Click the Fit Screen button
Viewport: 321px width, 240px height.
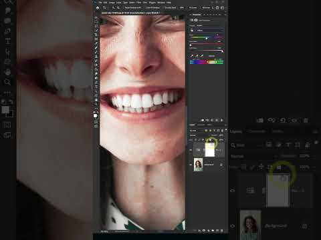coord(193,7)
